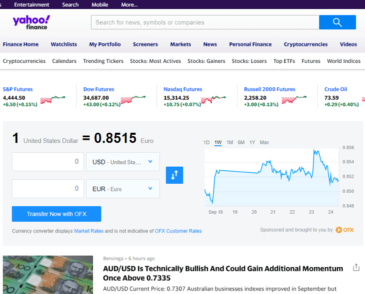Open the Watchlists section
Viewport: 365px width, 294px height.
[x=64, y=44]
